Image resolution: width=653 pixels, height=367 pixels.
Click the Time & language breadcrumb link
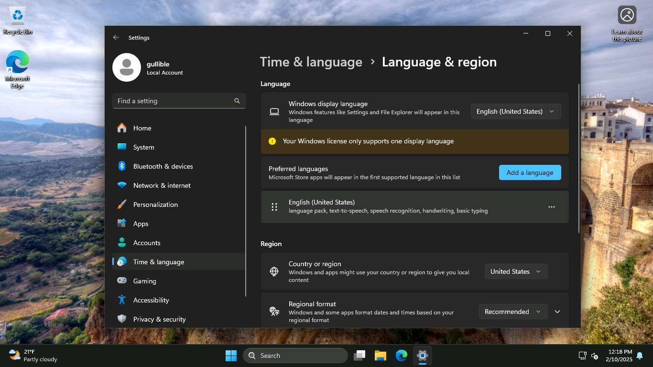pyautogui.click(x=311, y=62)
